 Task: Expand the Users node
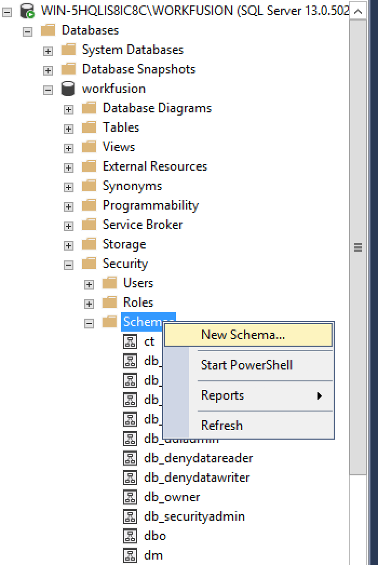(x=89, y=285)
